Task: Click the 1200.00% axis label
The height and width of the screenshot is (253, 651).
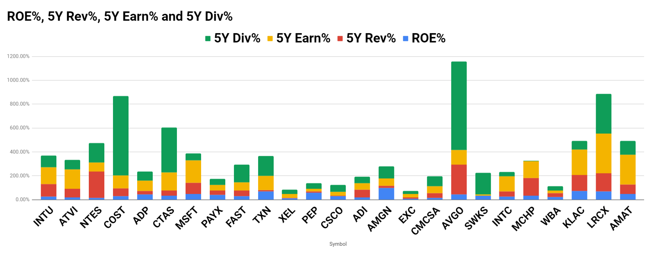Action: [18, 56]
